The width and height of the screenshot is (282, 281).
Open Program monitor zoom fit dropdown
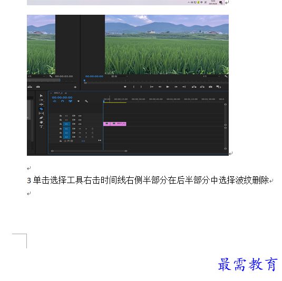pos(119,76)
